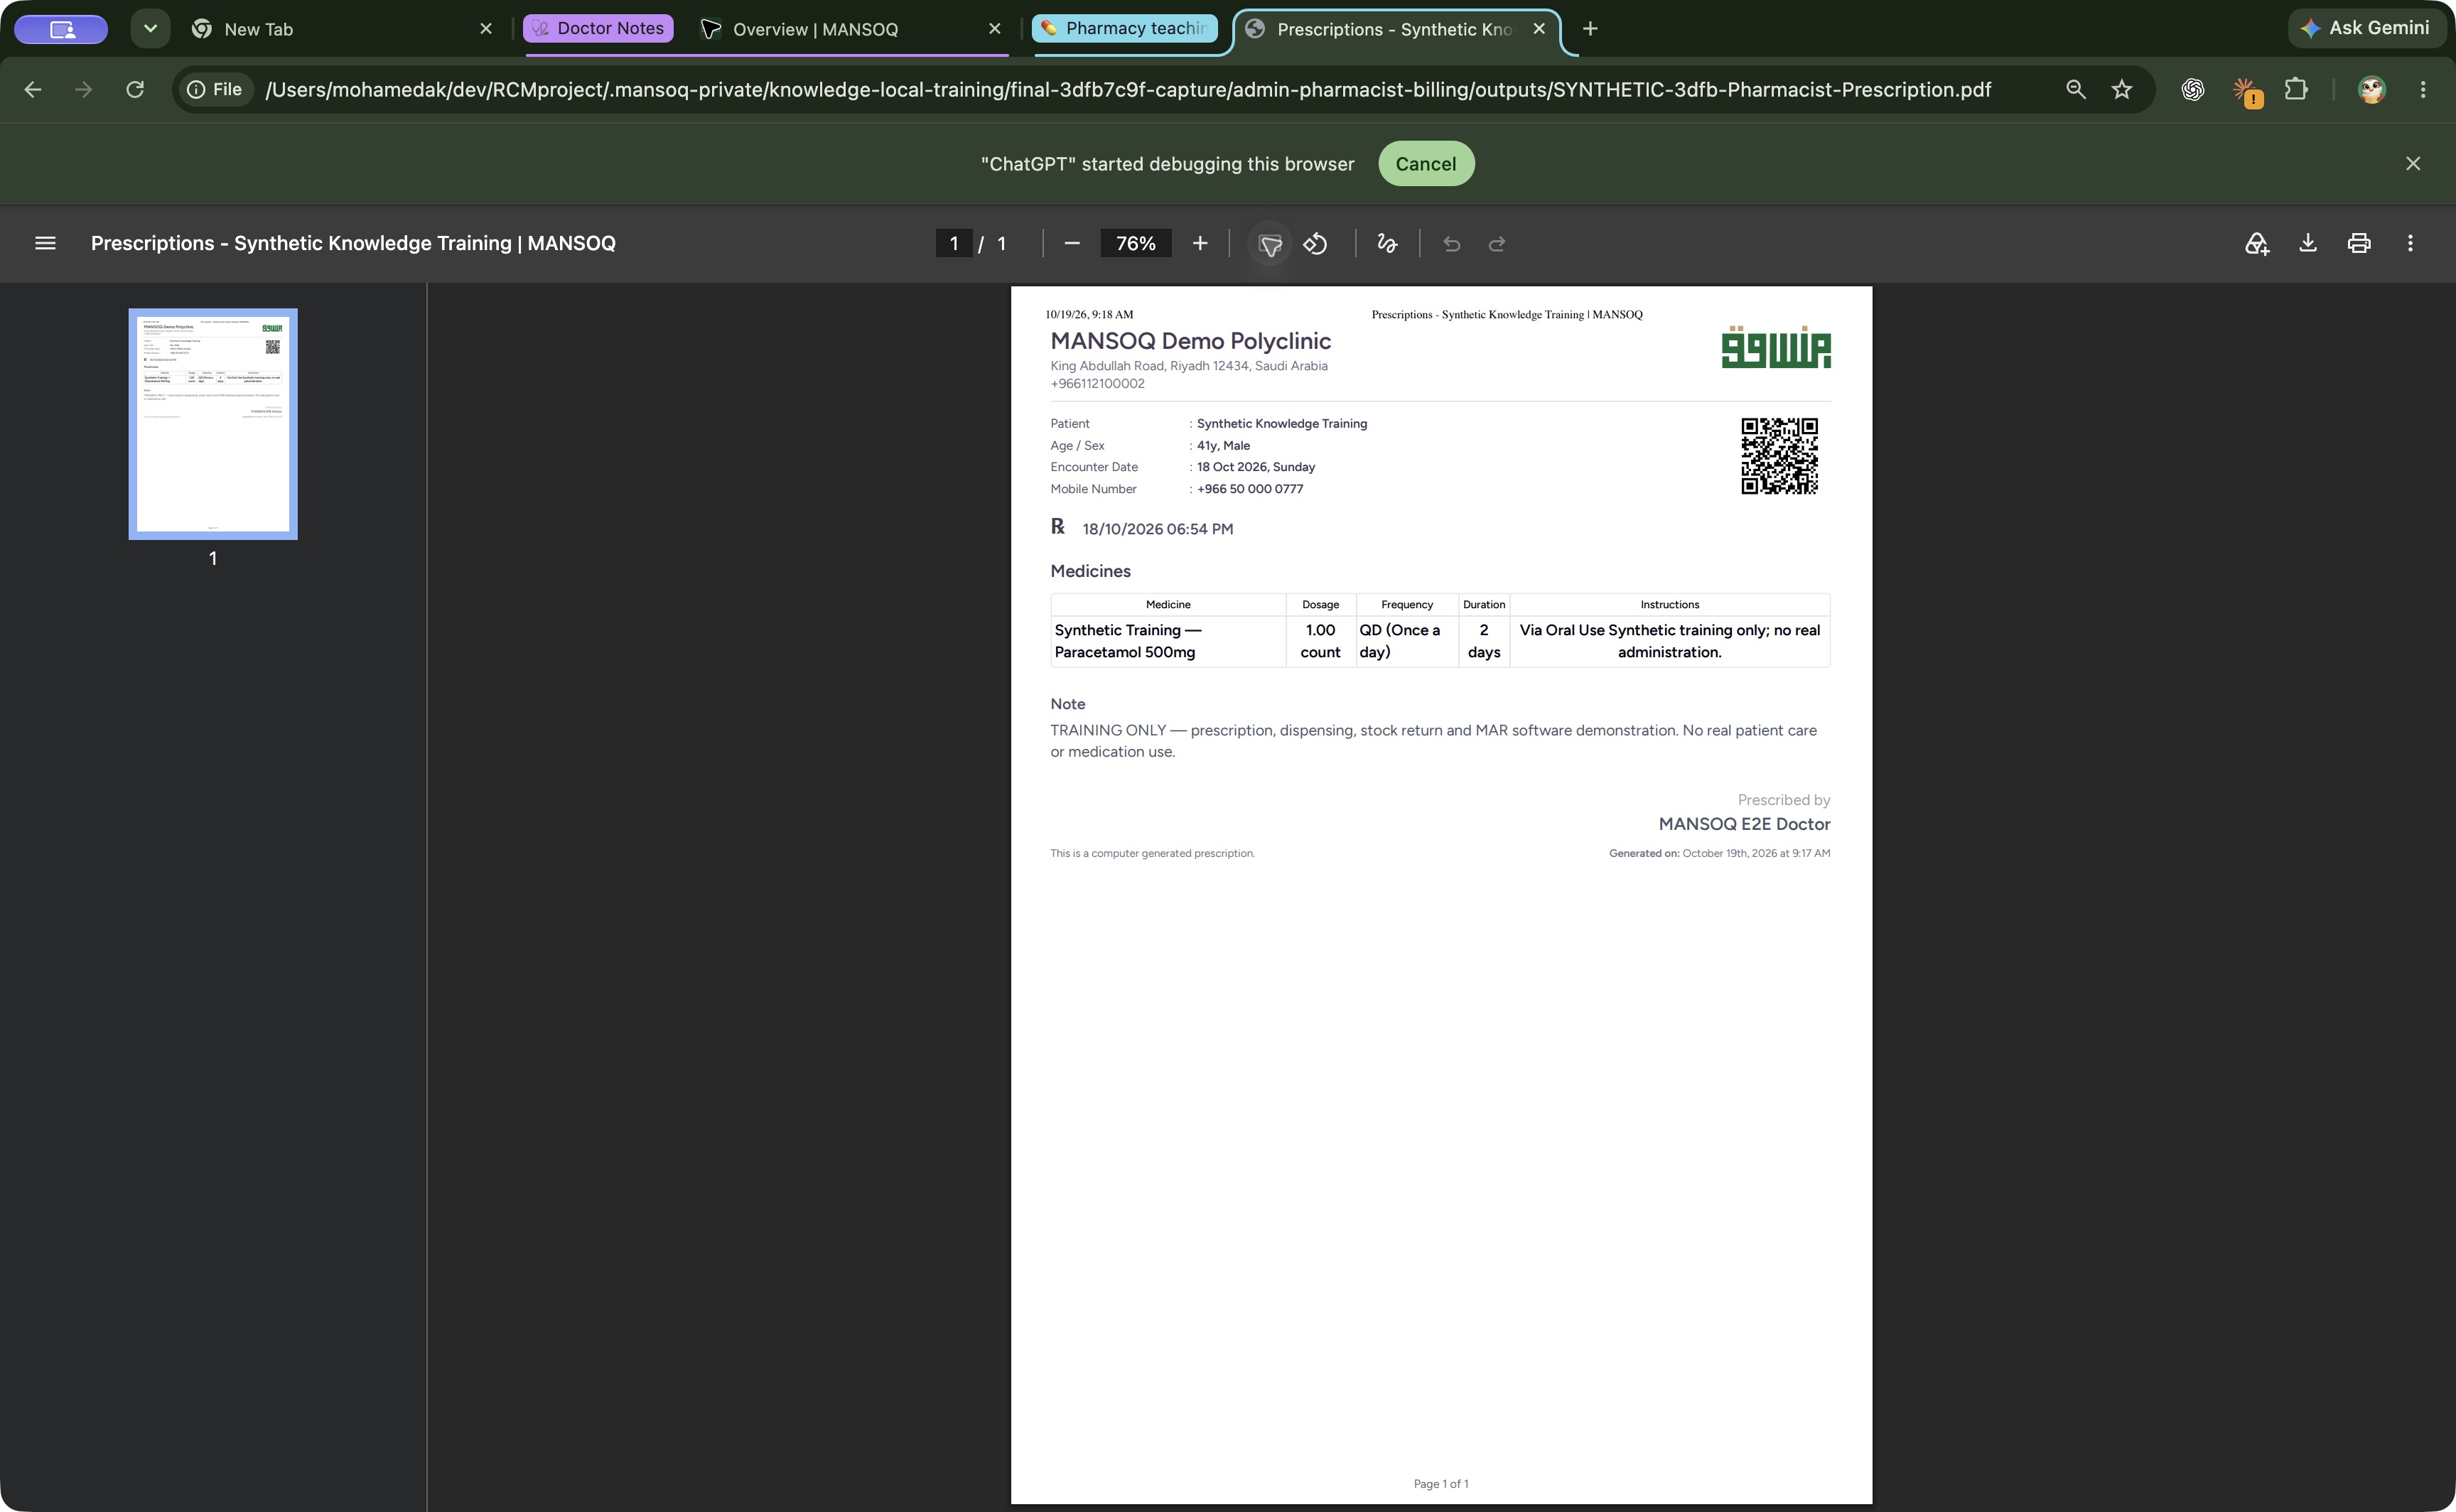Click the file path in address bar
The height and width of the screenshot is (1512, 2456).
tap(1128, 90)
